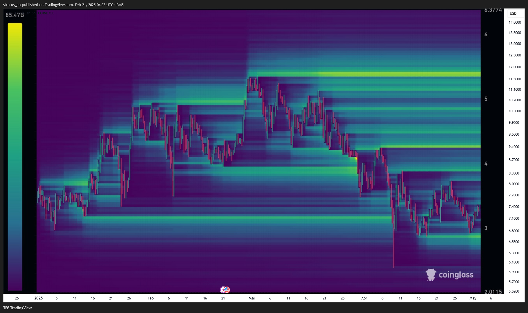Click the 11.5000 price axis label
The width and height of the screenshot is (528, 313).
515,79
